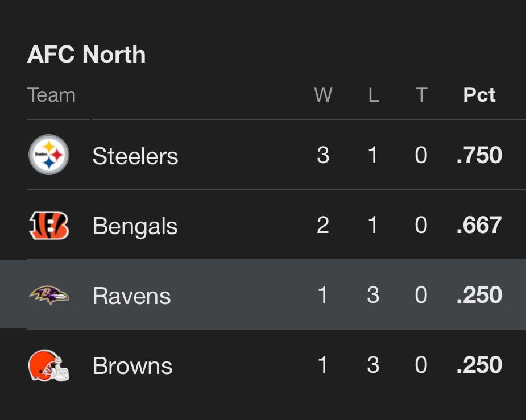
Task: Open the Steelers team page
Action: click(135, 155)
